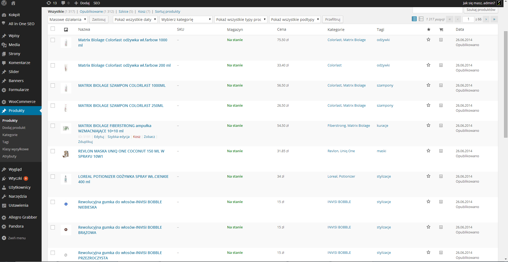Click the current page number field
The height and width of the screenshot is (262, 508).
point(468,19)
